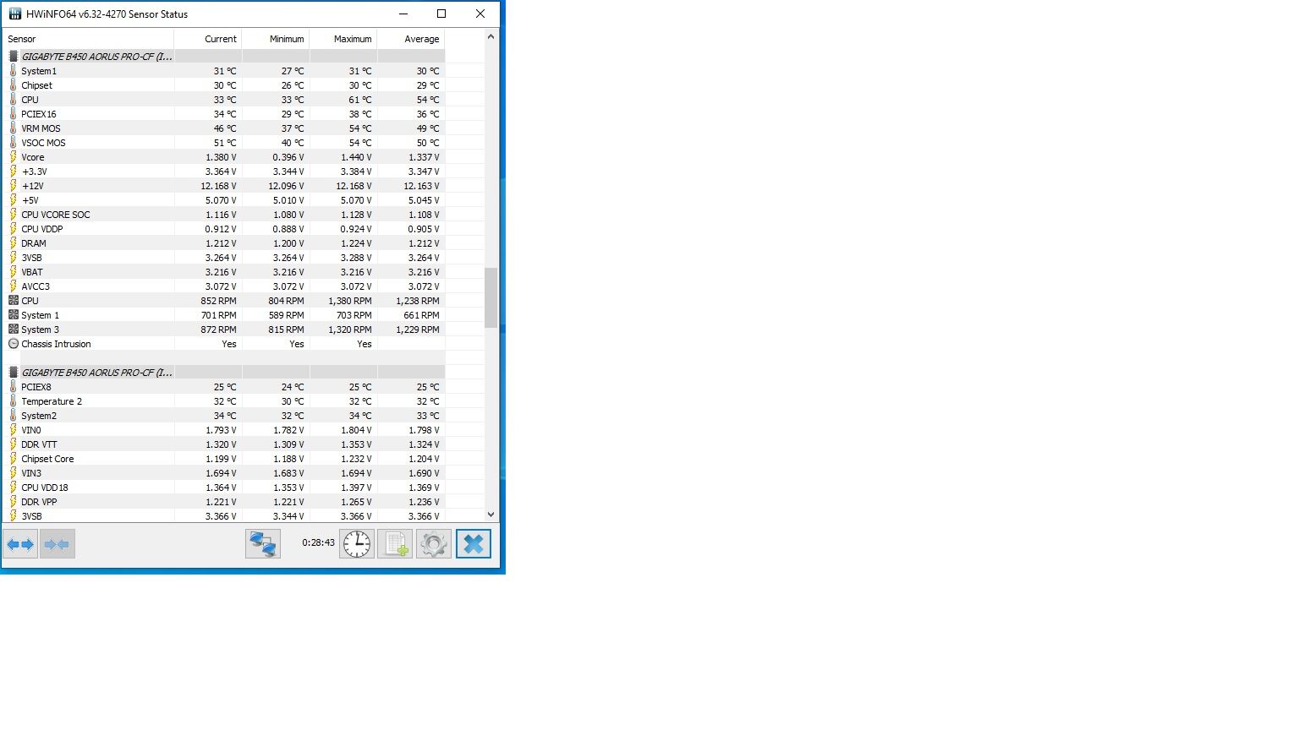Click the System 3 average 1,229 RPM
1299x730 pixels.
(418, 330)
